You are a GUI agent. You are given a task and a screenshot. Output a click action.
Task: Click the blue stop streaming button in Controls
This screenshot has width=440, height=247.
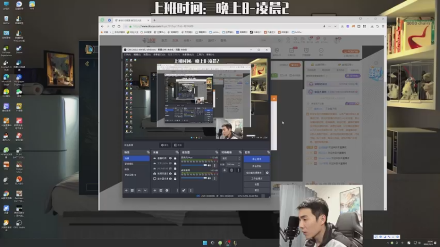click(257, 159)
